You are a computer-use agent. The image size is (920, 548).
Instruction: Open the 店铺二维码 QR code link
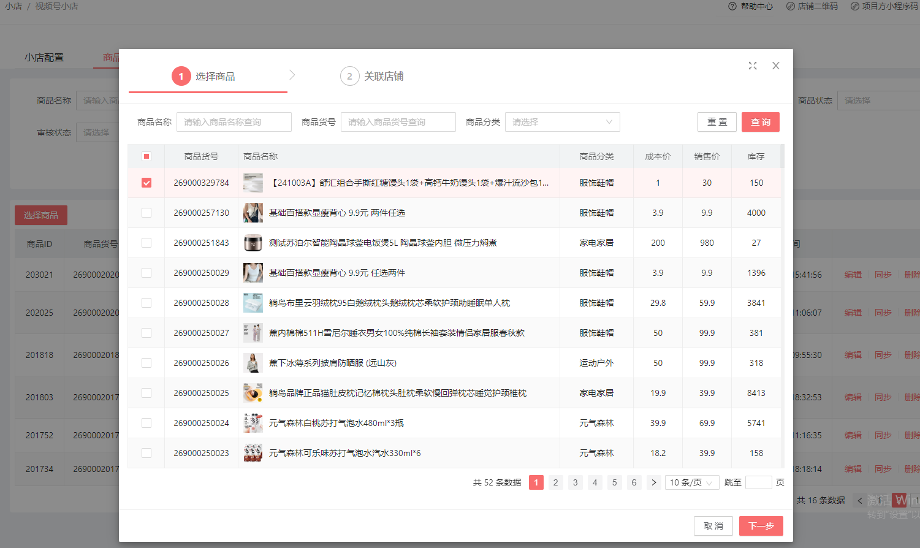click(791, 6)
